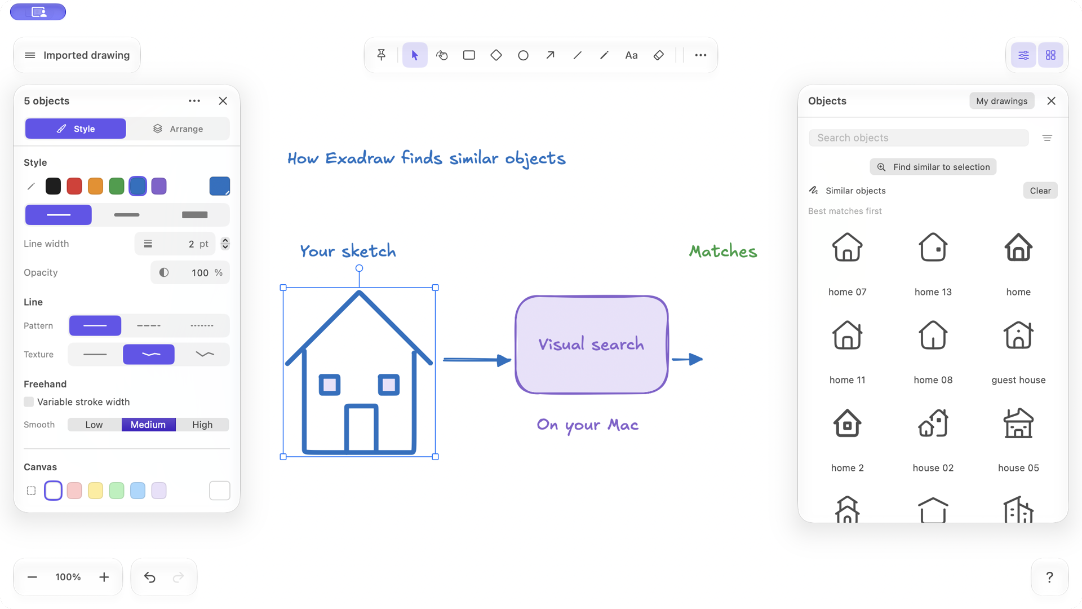Set smoothing to Low
The height and width of the screenshot is (609, 1082).
pyautogui.click(x=94, y=425)
